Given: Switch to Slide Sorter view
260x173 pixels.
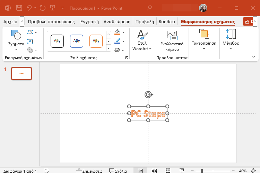Looking at the screenshot, I should (154, 171).
